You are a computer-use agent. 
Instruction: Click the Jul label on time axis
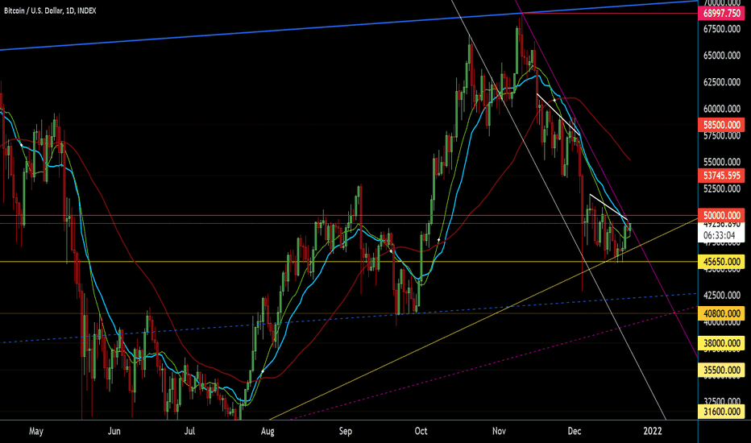189,431
